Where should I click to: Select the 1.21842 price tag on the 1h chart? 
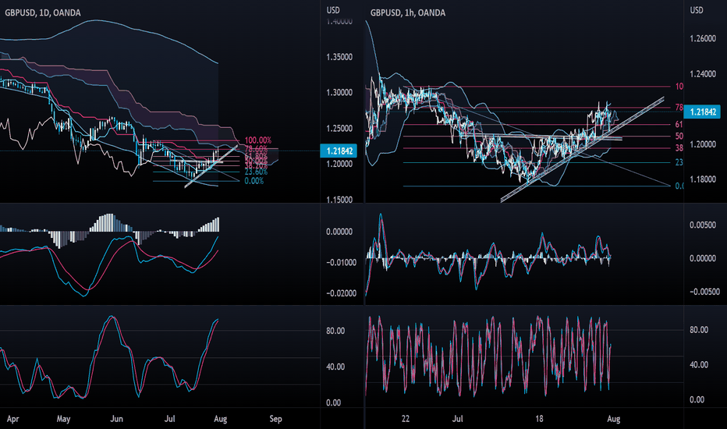[x=703, y=112]
